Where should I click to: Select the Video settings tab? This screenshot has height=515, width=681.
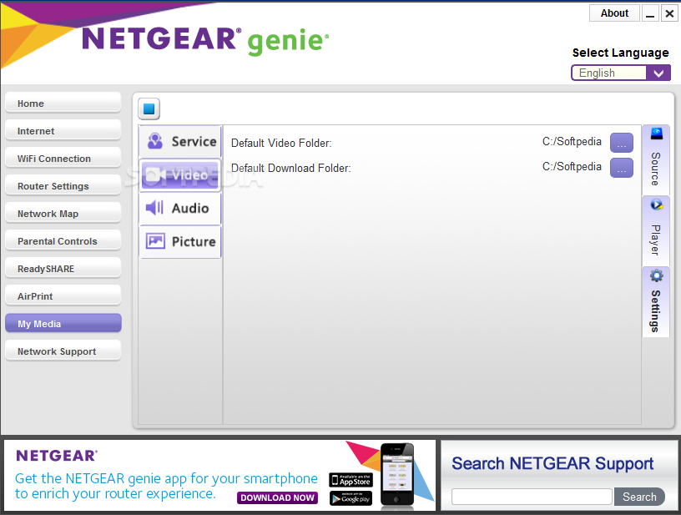click(x=180, y=175)
